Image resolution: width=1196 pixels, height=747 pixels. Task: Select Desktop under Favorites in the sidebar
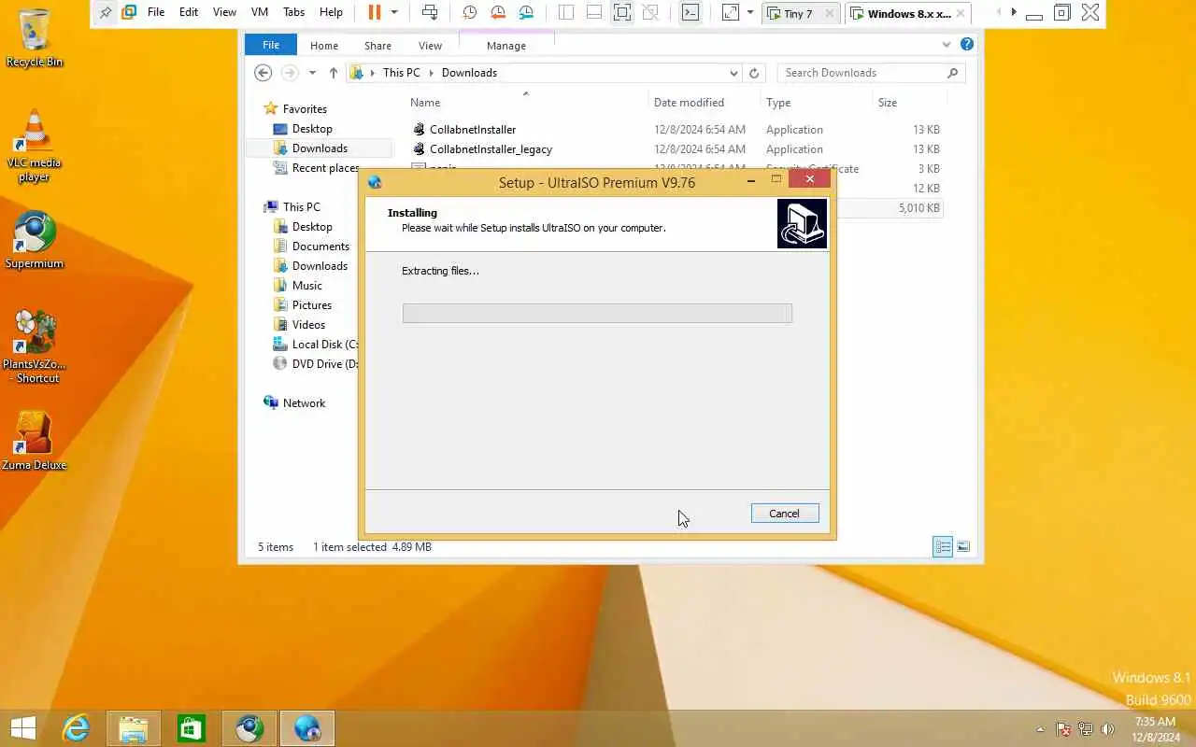tap(312, 129)
